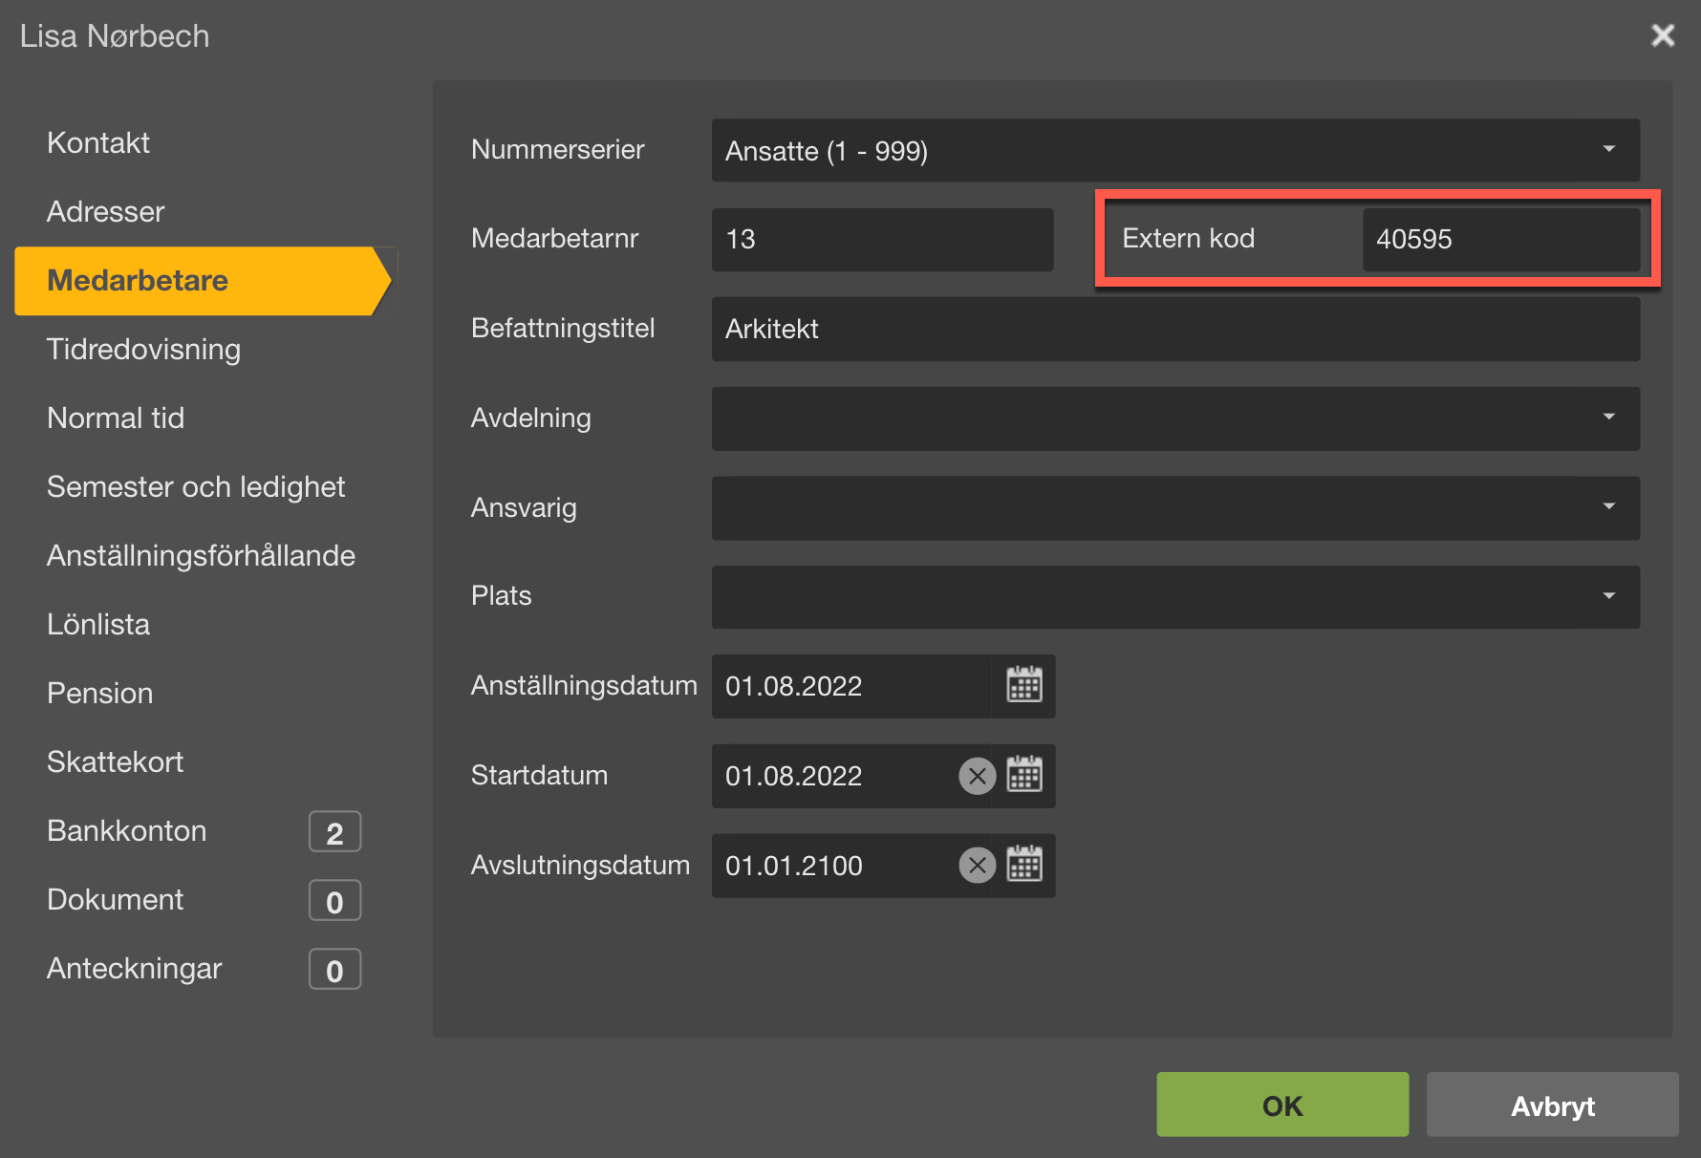Screen dimensions: 1701x1158
Task: Click the Extern kod input field
Action: pos(1499,239)
